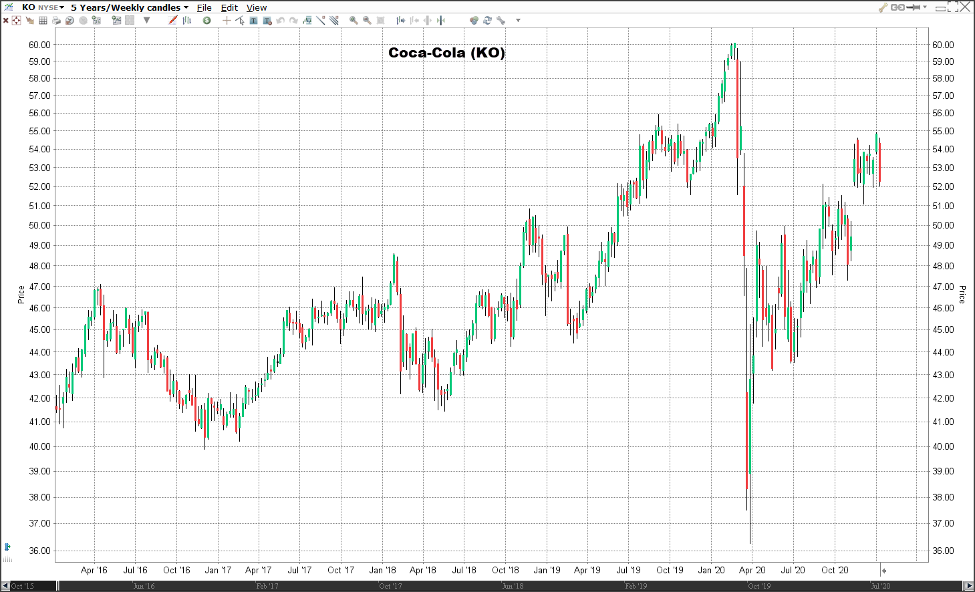Open the View menu

click(257, 7)
